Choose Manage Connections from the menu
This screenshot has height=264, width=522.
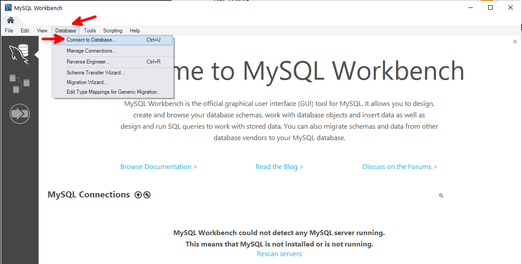pos(113,51)
